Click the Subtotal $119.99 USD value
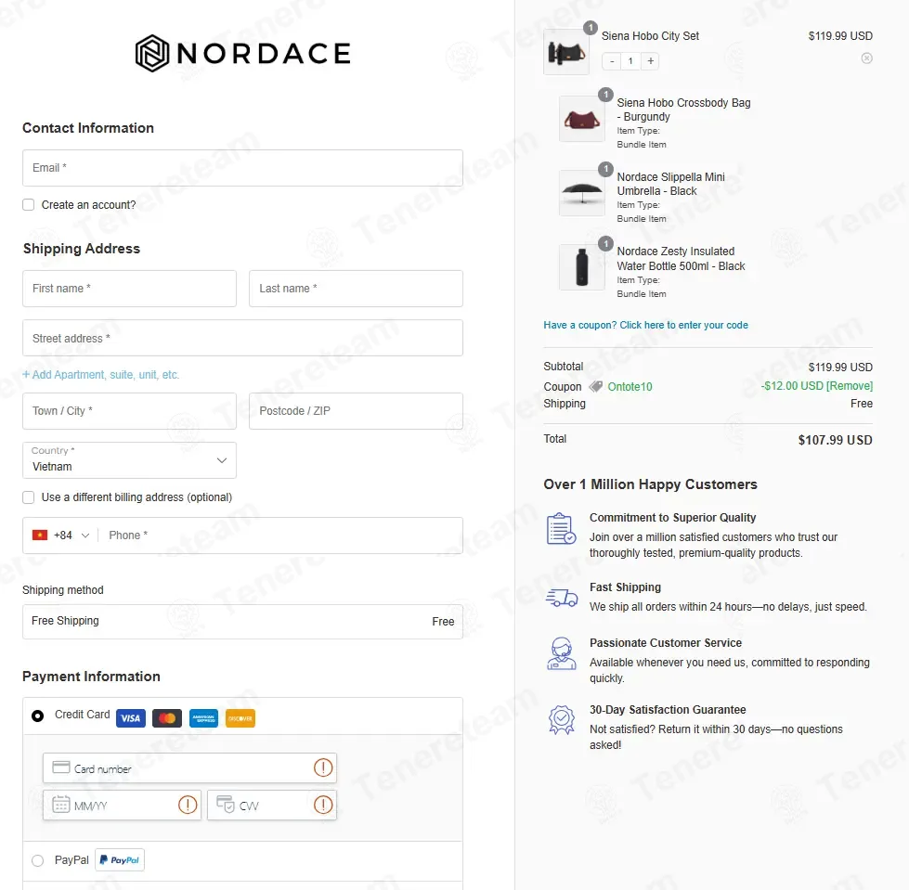This screenshot has height=890, width=909. [840, 367]
